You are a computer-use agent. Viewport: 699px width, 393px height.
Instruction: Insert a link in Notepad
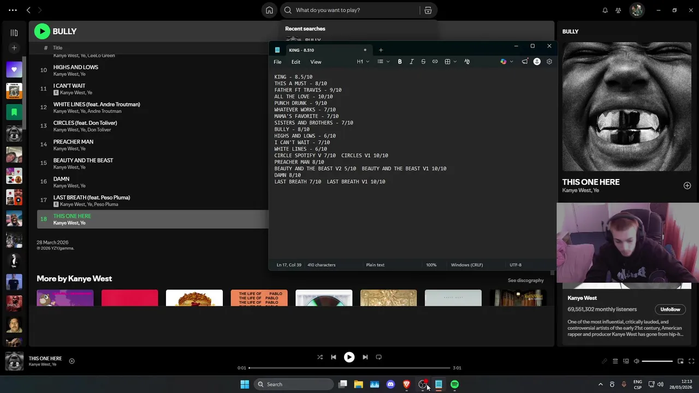[x=435, y=62]
